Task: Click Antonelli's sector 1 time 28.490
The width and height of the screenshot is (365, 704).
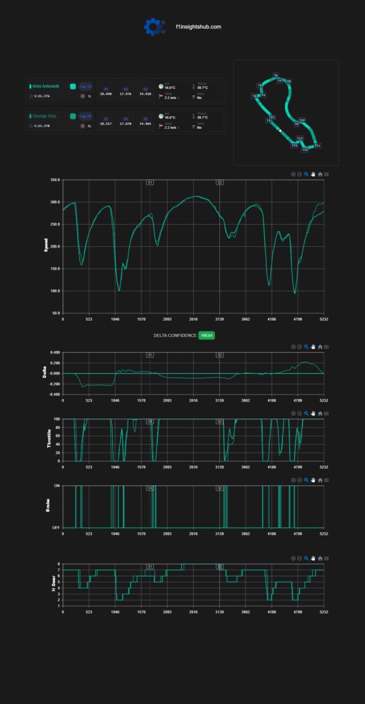Action: pos(106,94)
